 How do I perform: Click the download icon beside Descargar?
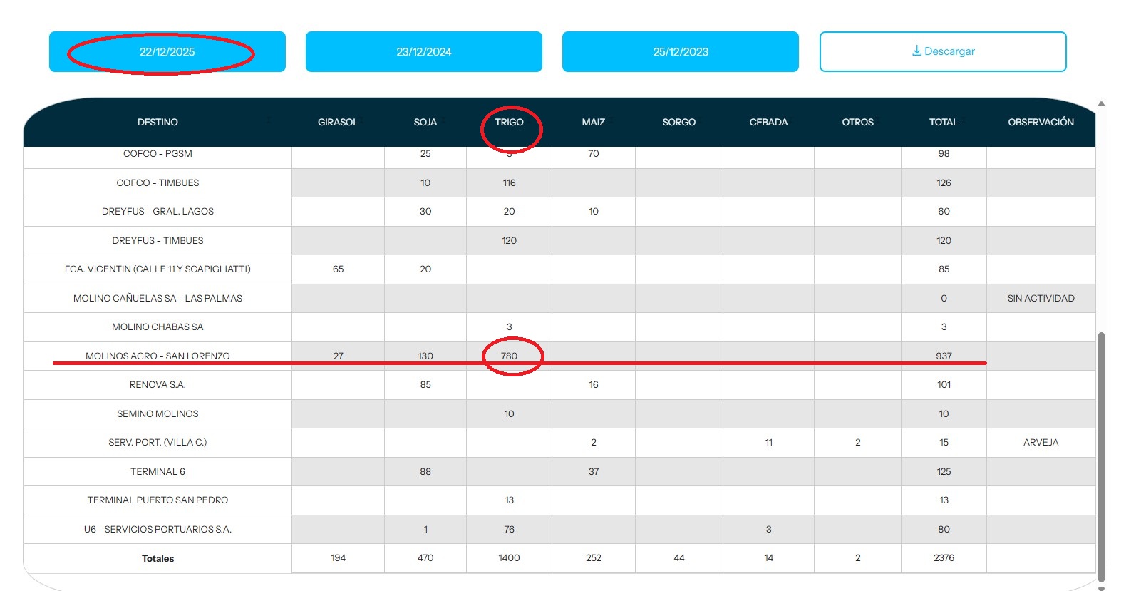(916, 51)
